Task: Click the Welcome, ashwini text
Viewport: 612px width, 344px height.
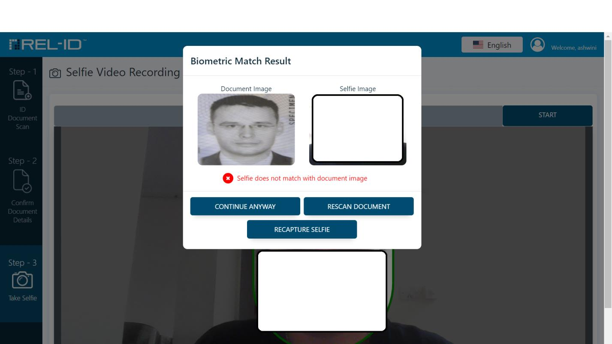Action: 574,48
